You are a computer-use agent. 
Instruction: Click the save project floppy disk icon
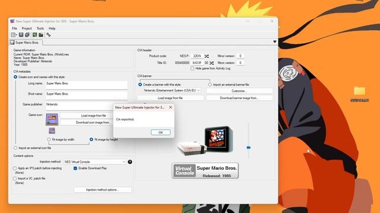pos(21,35)
